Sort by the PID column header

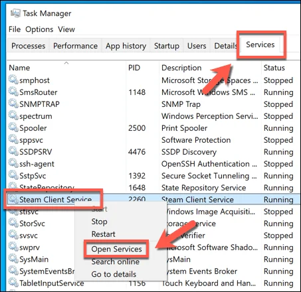(134, 68)
